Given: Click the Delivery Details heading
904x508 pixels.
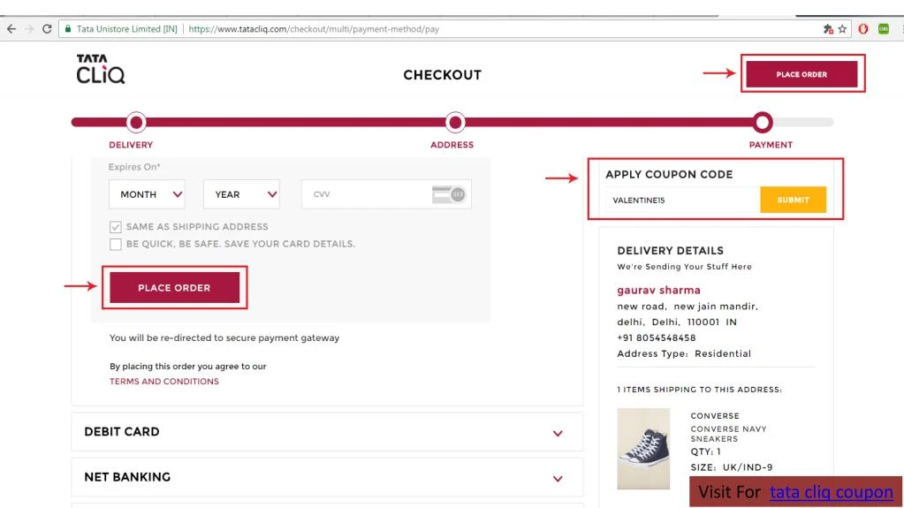Looking at the screenshot, I should [x=671, y=251].
